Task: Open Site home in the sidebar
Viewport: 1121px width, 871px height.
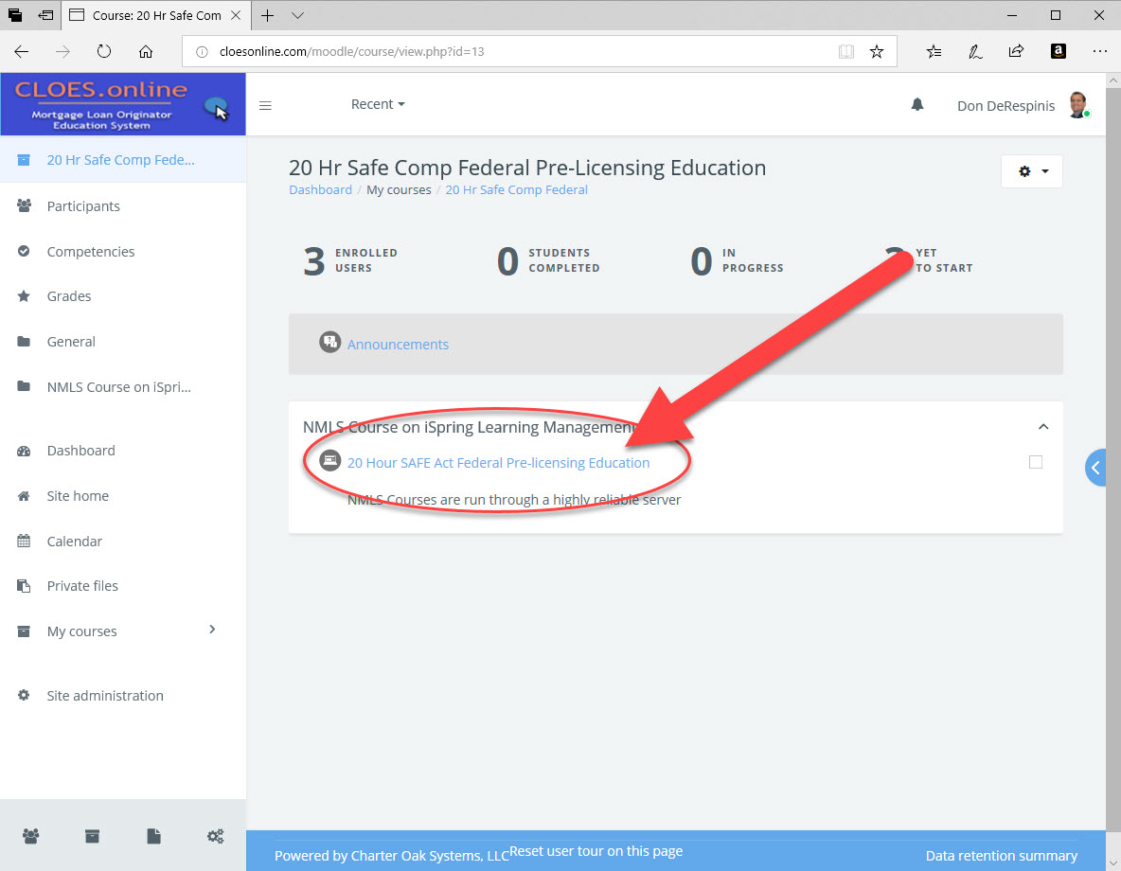Action: pos(78,495)
